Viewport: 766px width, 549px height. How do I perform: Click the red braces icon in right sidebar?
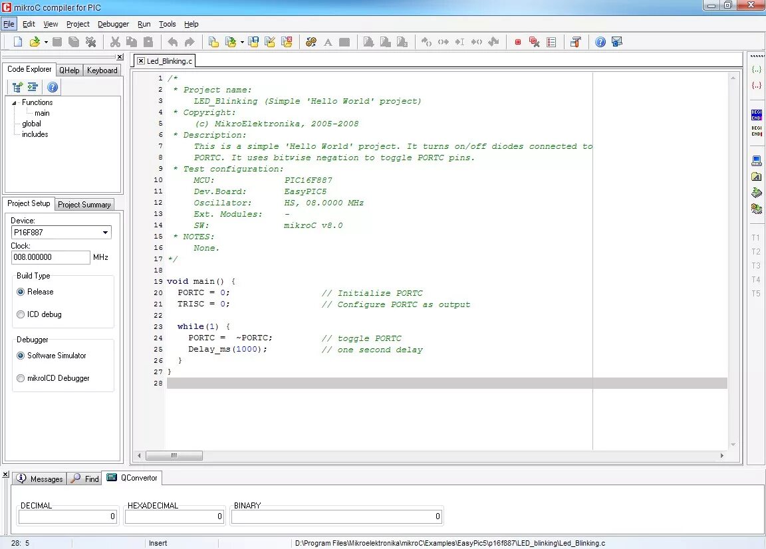[x=756, y=85]
